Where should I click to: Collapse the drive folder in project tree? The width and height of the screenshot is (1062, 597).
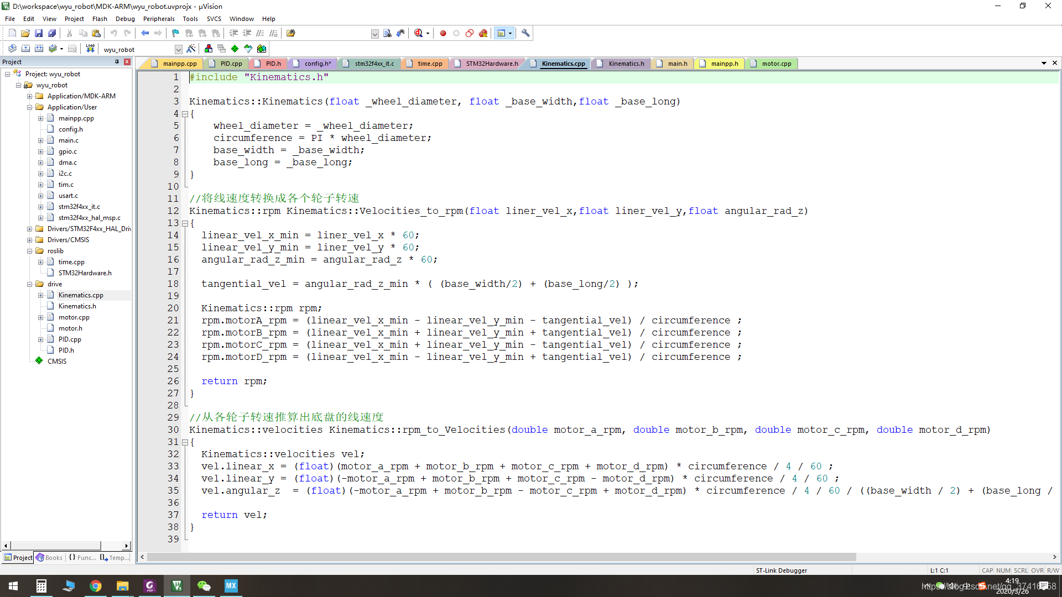pos(29,284)
